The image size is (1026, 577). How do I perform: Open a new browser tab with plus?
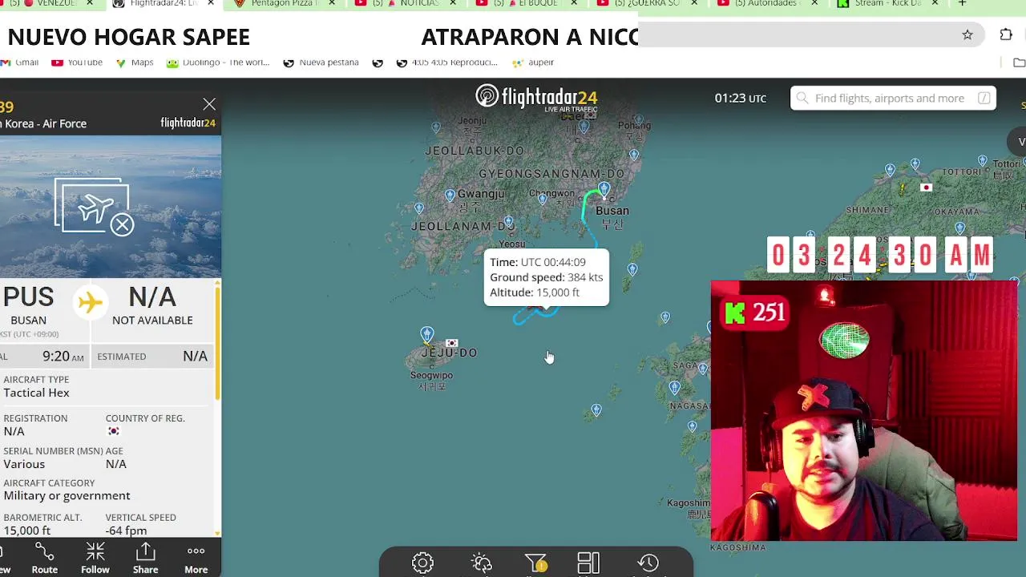[x=962, y=3]
